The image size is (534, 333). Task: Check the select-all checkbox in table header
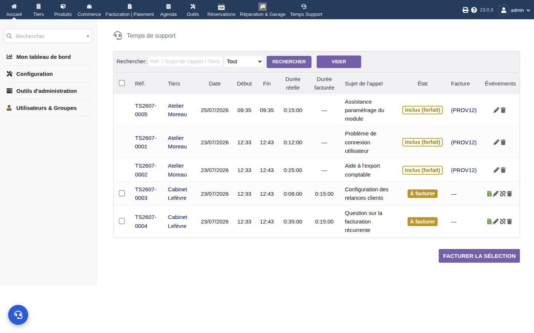pos(122,83)
